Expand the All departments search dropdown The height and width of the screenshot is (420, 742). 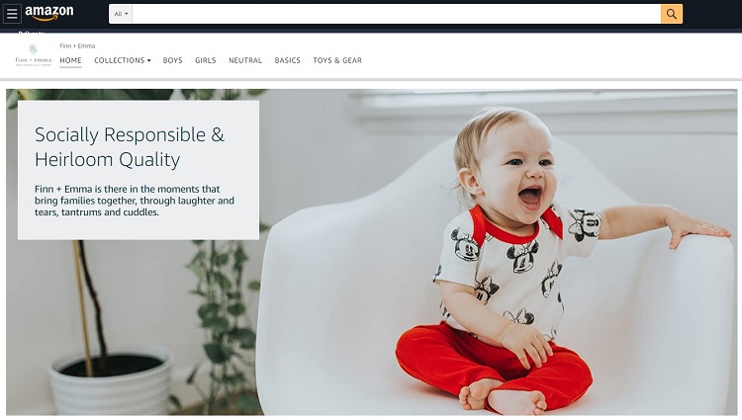(121, 14)
